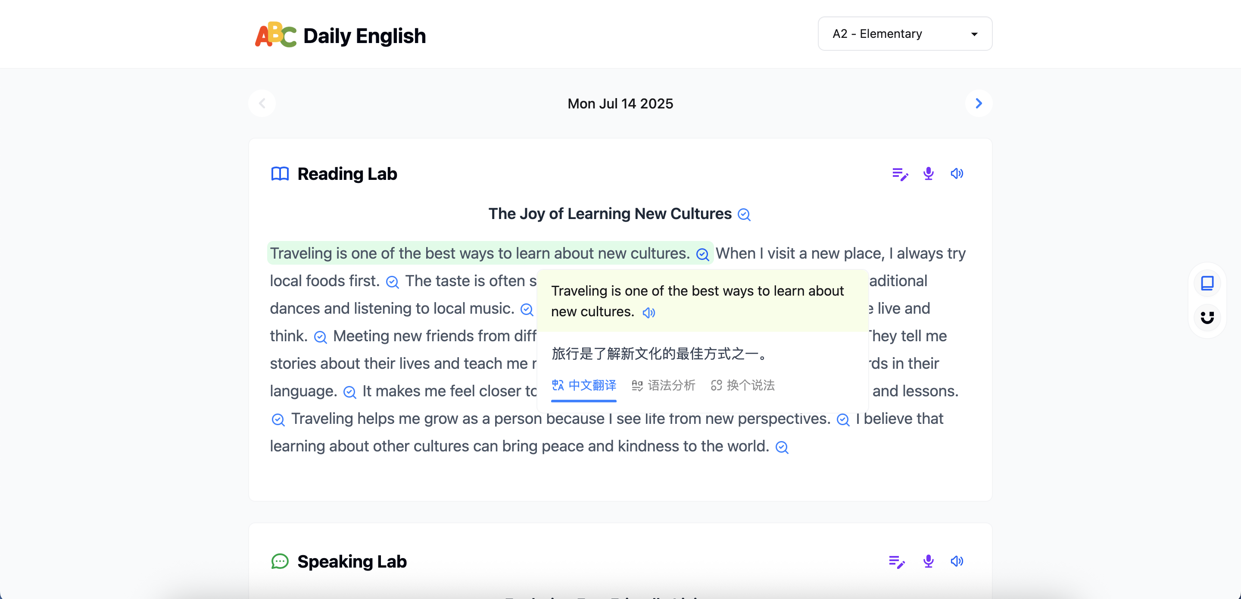
Task: Analyze icon before 'Traveling helps me grow'
Action: (x=278, y=420)
